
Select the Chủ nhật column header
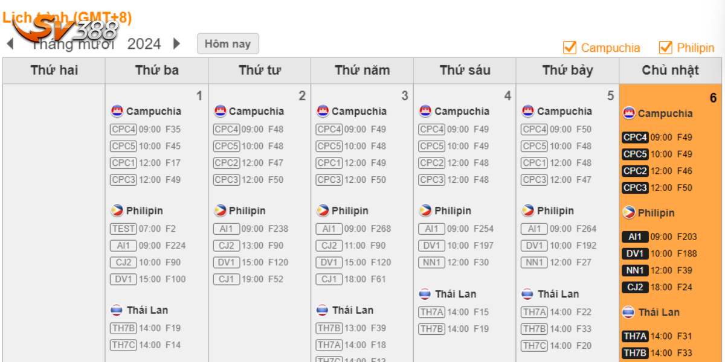point(671,71)
